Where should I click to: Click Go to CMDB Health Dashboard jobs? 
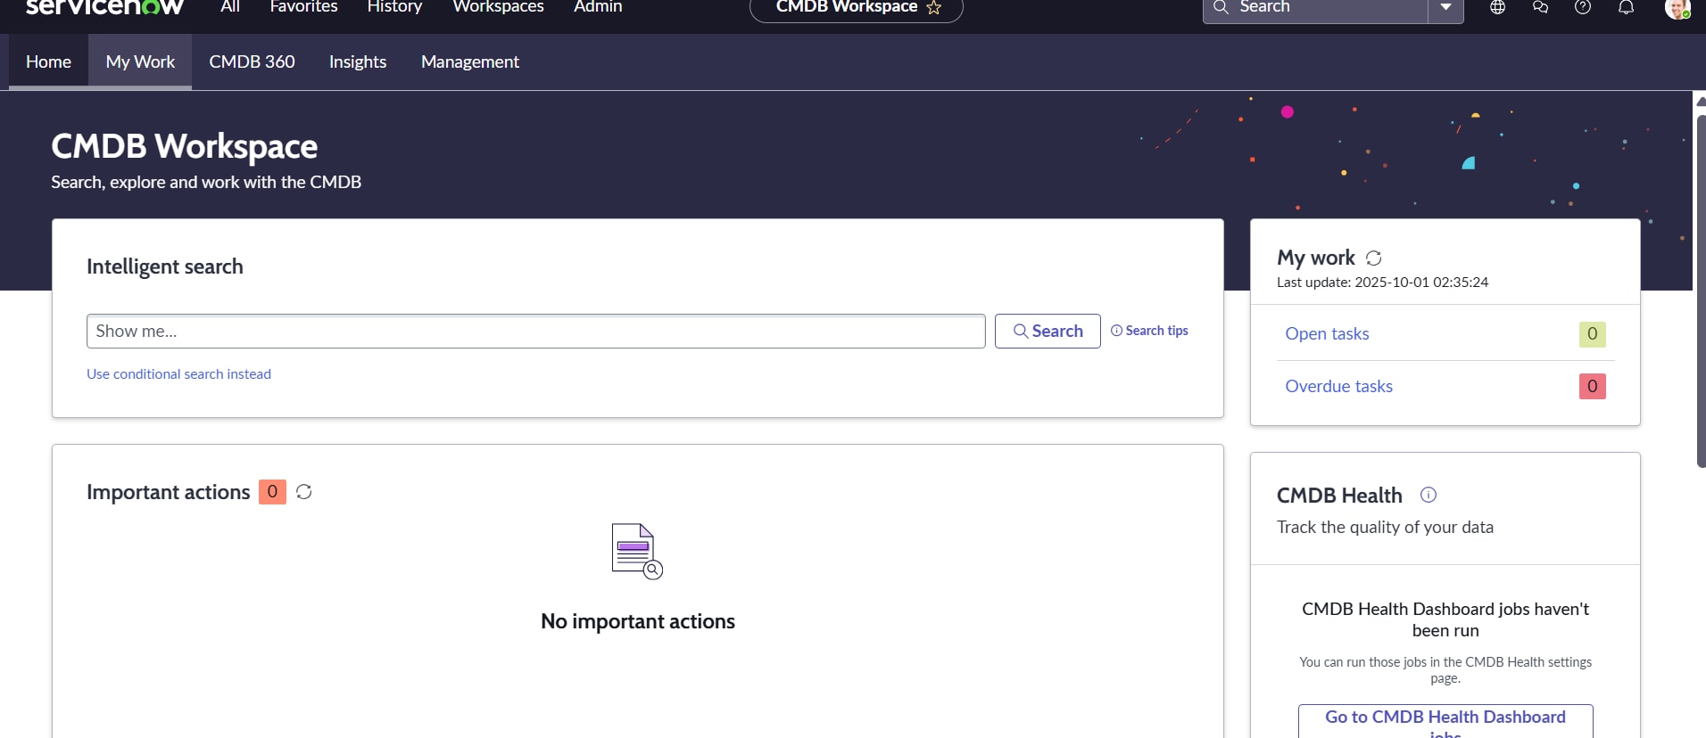(1445, 721)
